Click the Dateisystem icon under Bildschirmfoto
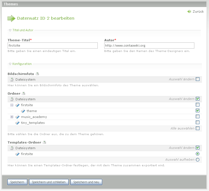This screenshot has width=209, height=191. click(12, 79)
